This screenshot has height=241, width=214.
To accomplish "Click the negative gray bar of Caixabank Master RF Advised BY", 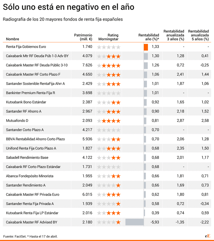I will [135, 222].
